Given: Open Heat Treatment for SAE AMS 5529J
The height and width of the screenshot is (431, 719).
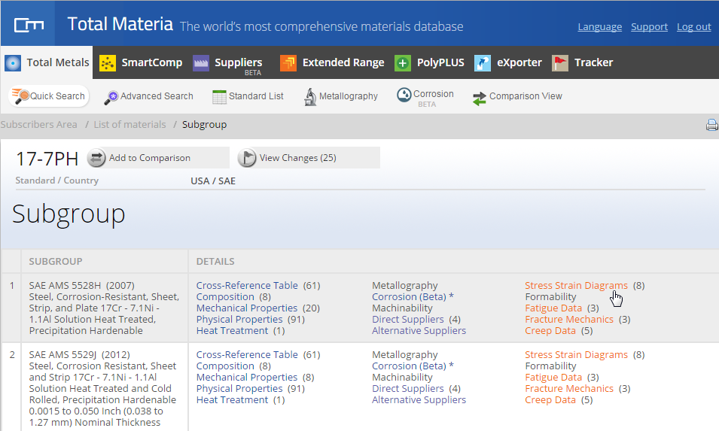Looking at the screenshot, I should (x=232, y=400).
